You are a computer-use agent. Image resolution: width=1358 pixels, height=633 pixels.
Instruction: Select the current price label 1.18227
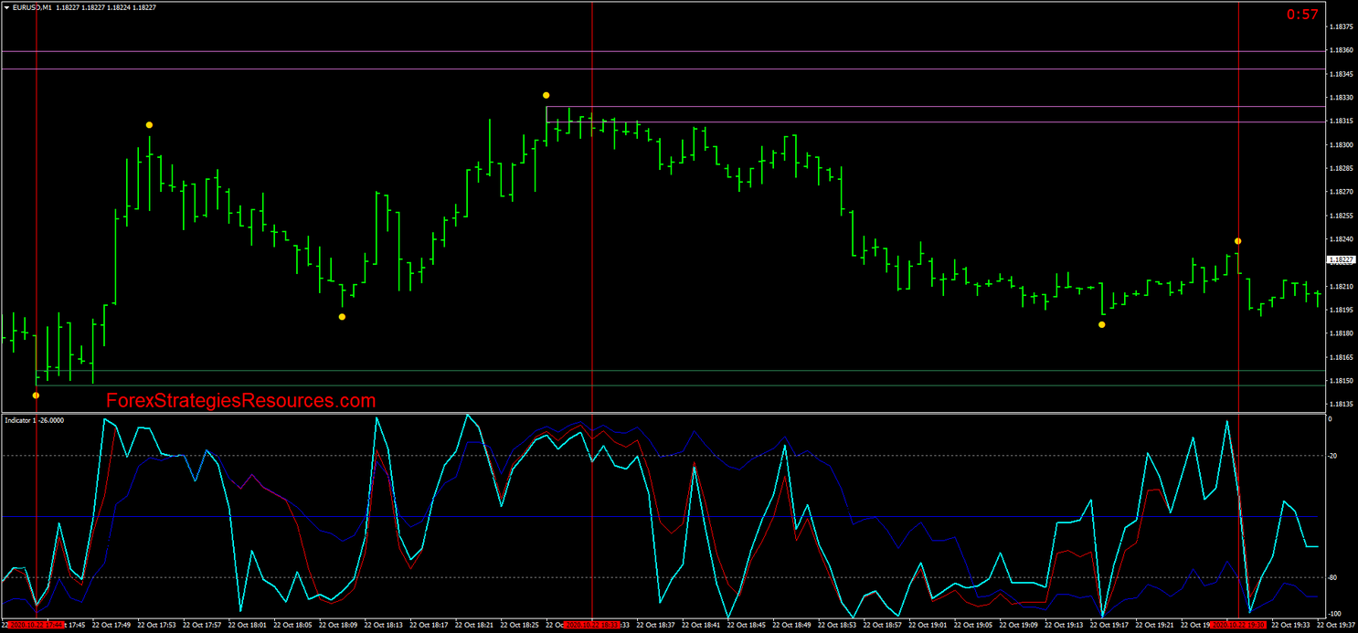1341,260
